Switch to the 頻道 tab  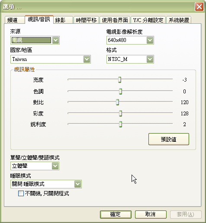pos(14,20)
